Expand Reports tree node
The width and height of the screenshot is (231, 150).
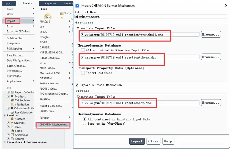click(8, 138)
